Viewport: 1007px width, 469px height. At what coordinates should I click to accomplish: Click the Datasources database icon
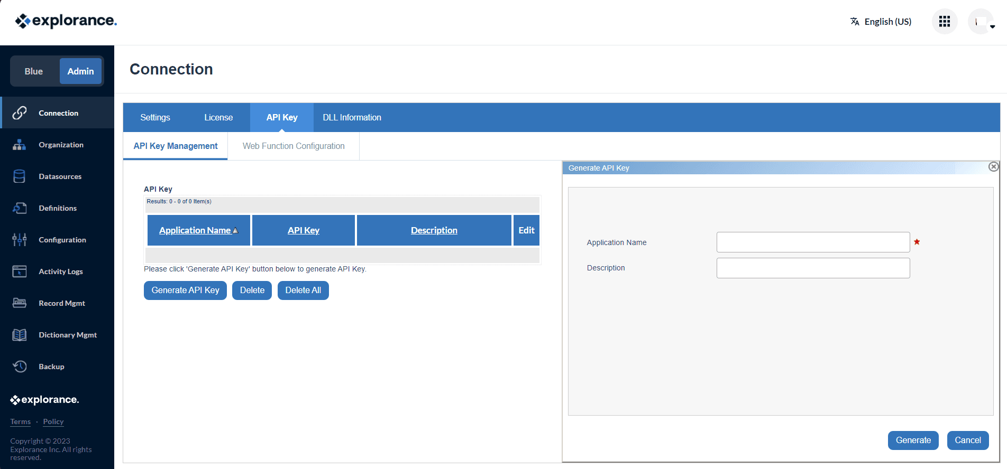20,176
